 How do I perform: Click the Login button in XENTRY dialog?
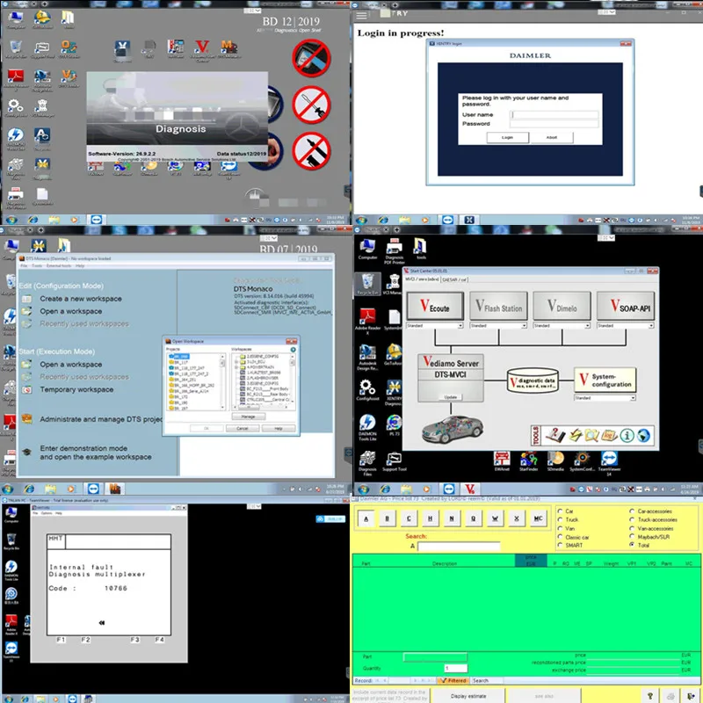pos(508,138)
